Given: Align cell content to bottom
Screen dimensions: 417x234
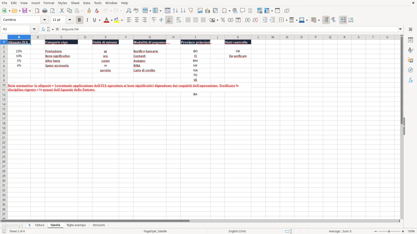Looking at the screenshot, I should coord(169,20).
